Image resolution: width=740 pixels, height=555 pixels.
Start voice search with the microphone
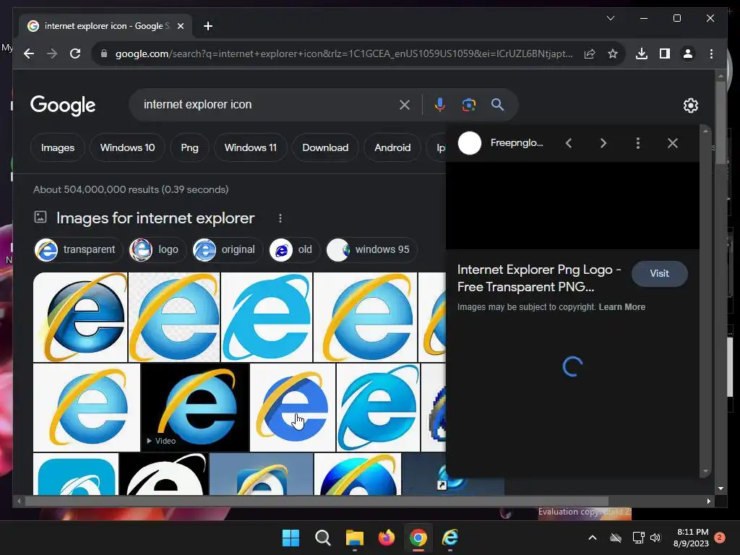click(x=440, y=105)
